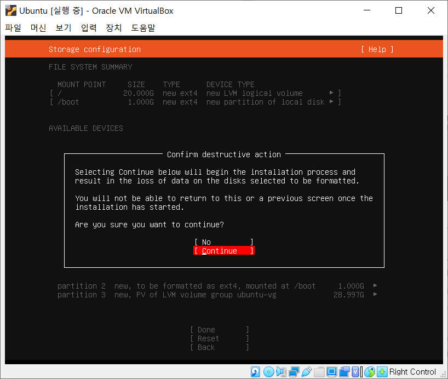Image resolution: width=448 pixels, height=379 pixels.
Task: Open the 입력 menu
Action: (x=89, y=28)
